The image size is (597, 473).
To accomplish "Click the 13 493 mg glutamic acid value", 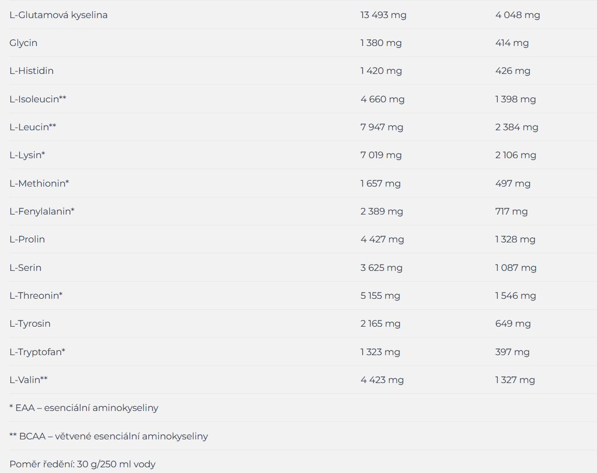I will 383,15.
